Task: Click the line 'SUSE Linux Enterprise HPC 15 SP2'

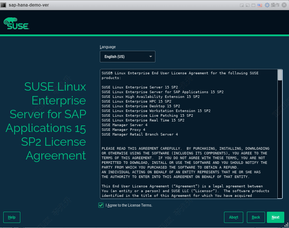Action: point(137,101)
